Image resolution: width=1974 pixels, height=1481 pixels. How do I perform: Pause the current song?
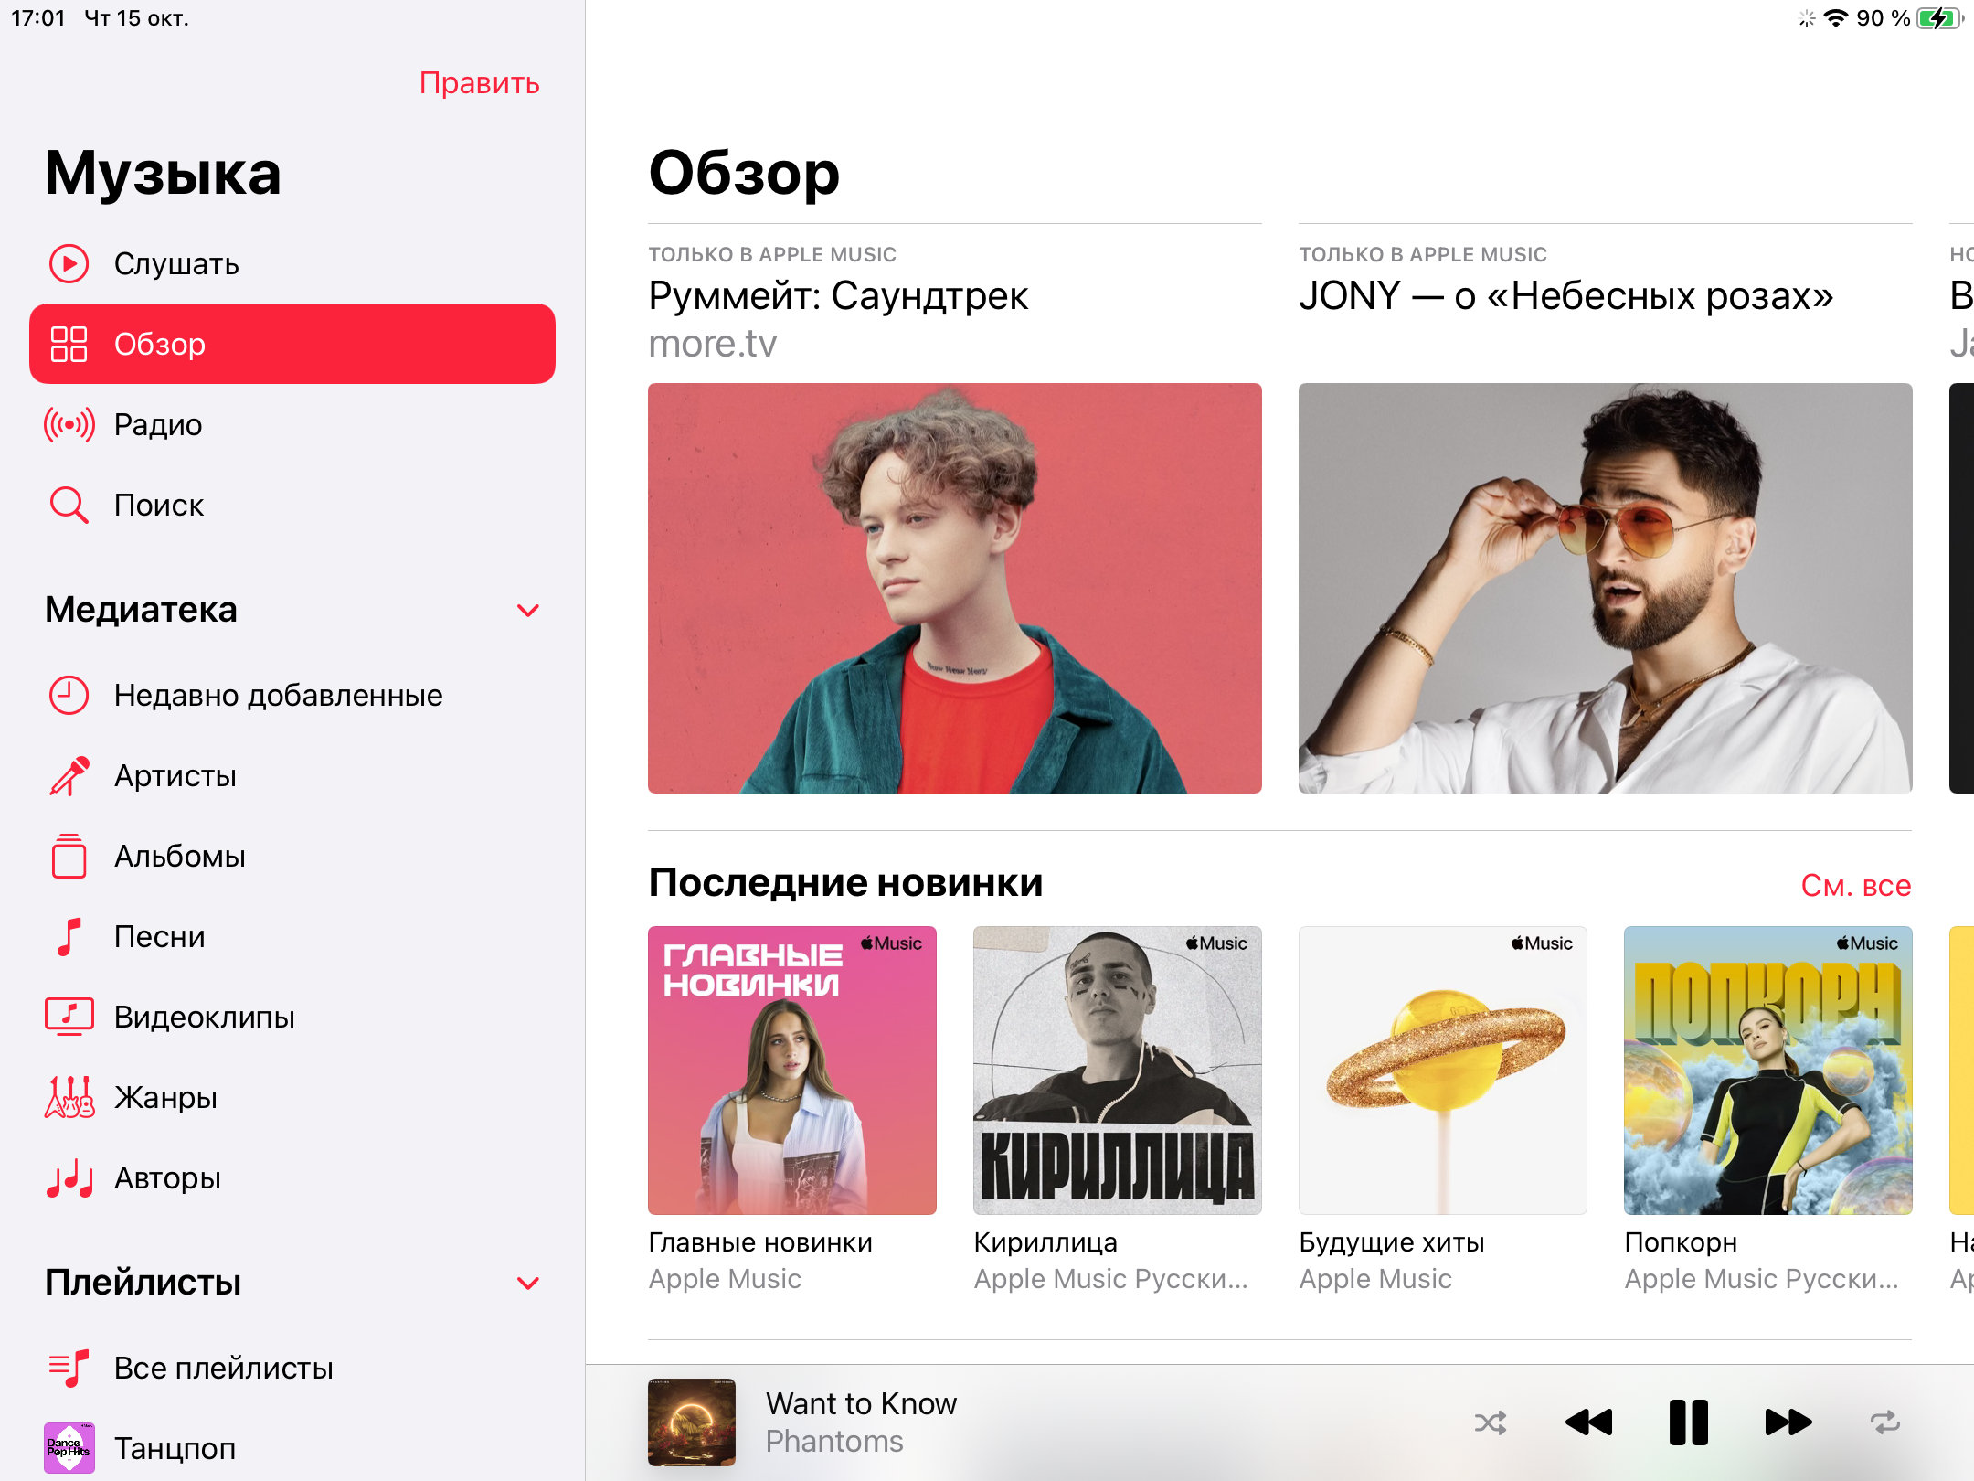coord(1688,1422)
